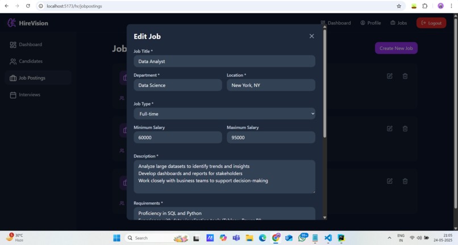Click the Create New Job button
Image resolution: width=458 pixels, height=245 pixels.
(x=396, y=48)
